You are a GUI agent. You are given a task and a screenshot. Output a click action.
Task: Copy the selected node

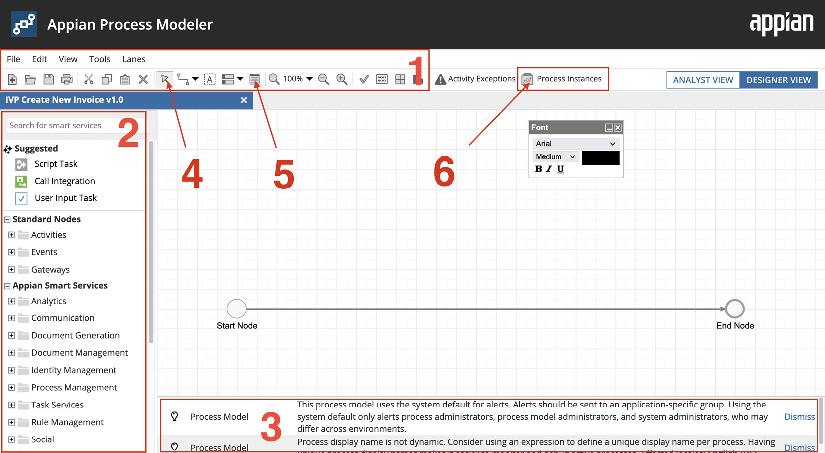[107, 79]
